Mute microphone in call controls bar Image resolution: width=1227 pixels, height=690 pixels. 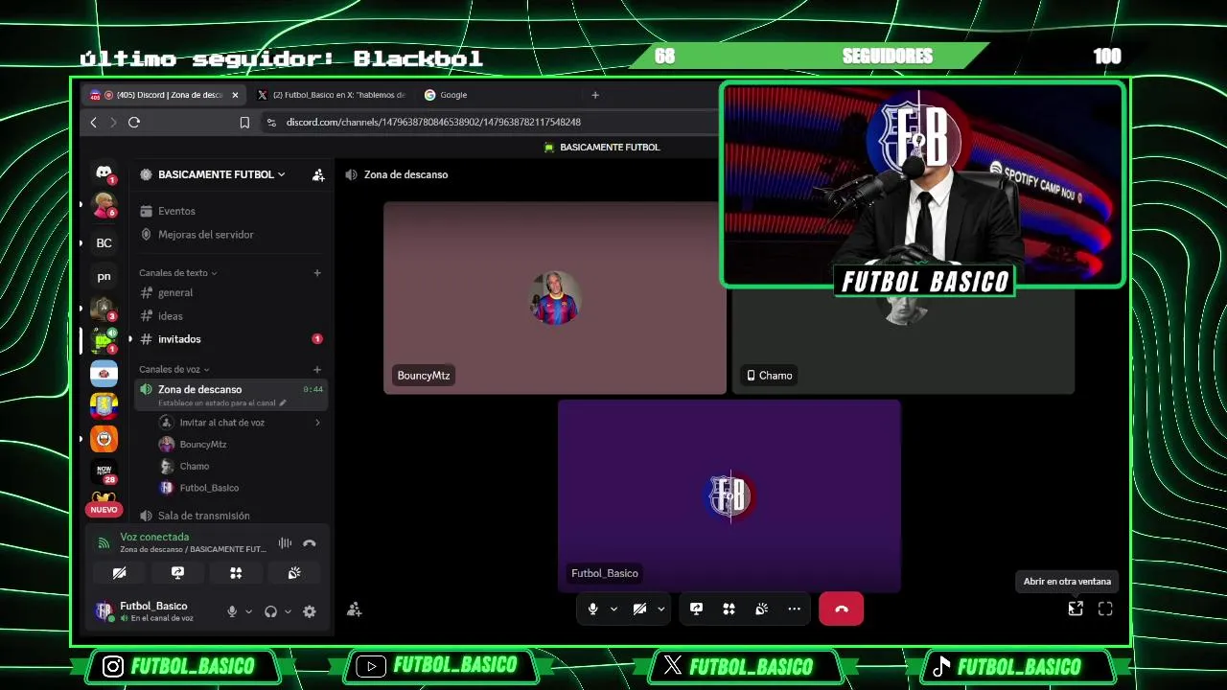[592, 609]
